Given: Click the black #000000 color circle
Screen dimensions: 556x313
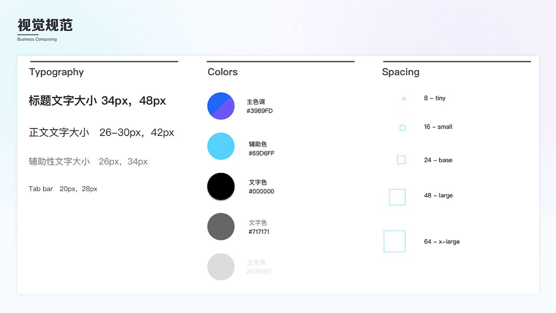Looking at the screenshot, I should click(x=221, y=186).
